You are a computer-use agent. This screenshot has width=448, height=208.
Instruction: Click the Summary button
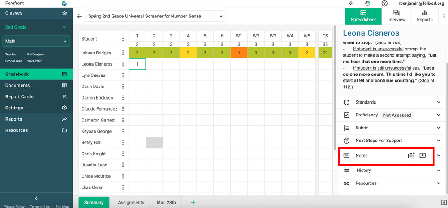[94, 203]
